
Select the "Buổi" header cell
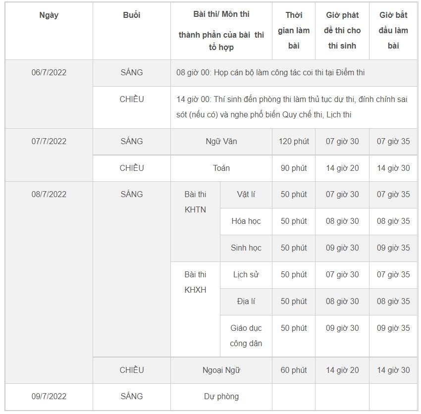click(131, 15)
